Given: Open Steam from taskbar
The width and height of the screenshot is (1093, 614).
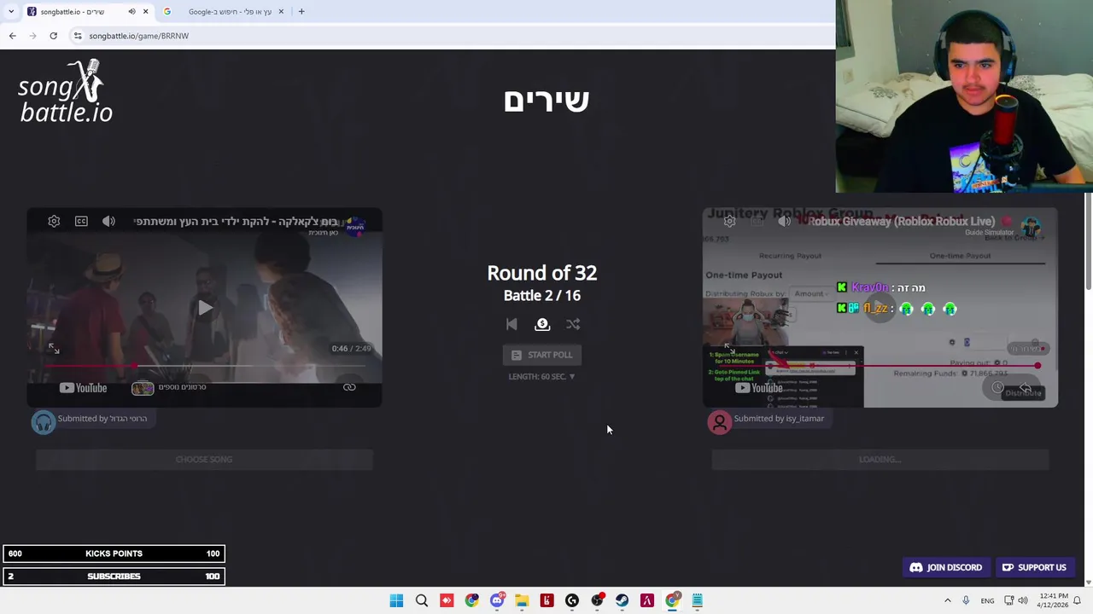Looking at the screenshot, I should 622,601.
